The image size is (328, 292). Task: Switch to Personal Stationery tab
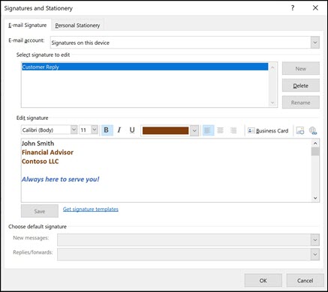[77, 25]
